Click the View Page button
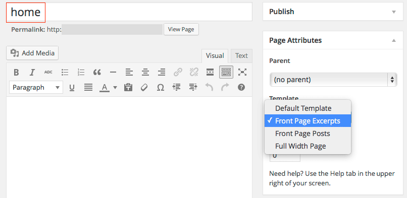 [x=181, y=29]
